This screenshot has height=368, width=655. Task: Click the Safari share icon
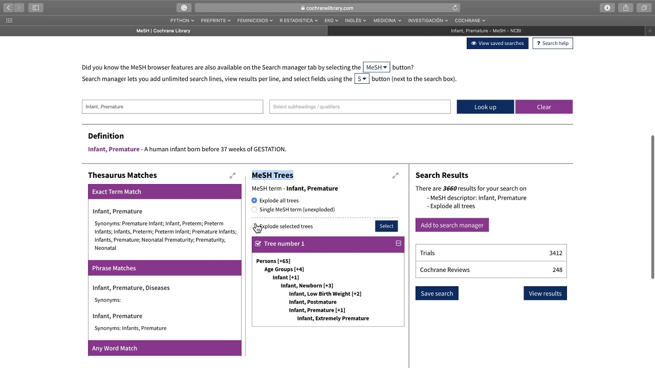(626, 8)
